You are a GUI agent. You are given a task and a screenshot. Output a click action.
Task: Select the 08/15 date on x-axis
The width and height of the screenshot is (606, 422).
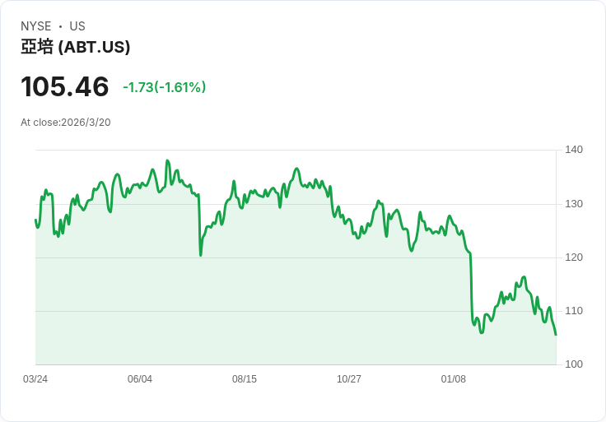coord(245,379)
